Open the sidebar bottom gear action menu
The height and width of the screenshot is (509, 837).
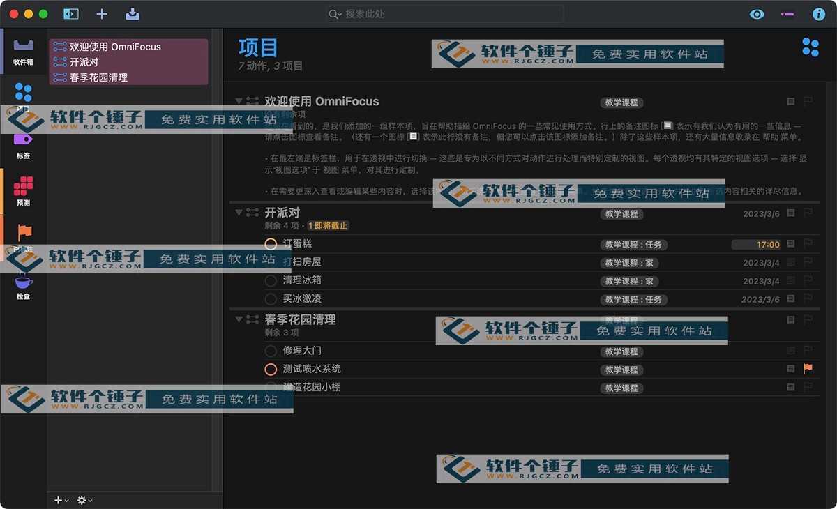coord(84,500)
